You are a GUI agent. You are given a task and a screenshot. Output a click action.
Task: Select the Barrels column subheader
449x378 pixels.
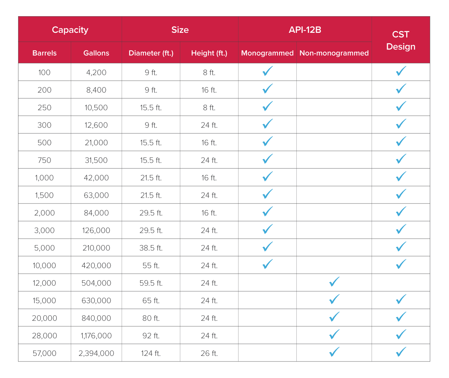point(45,53)
